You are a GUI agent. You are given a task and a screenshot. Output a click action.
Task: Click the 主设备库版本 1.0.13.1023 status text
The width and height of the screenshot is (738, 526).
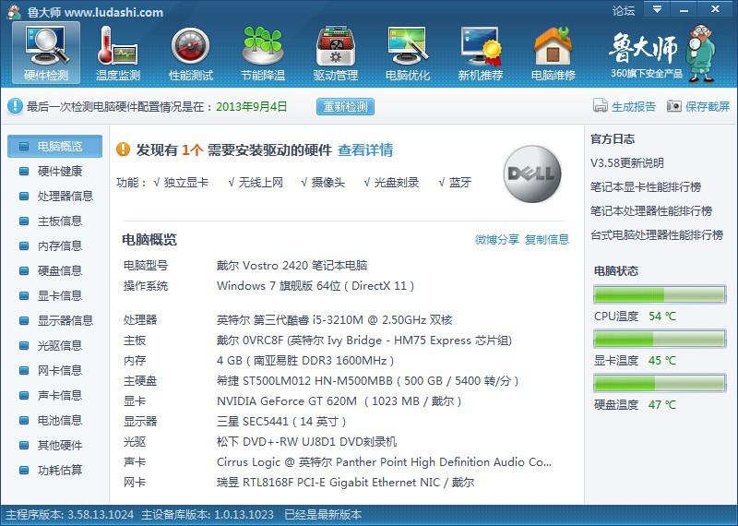click(x=208, y=515)
